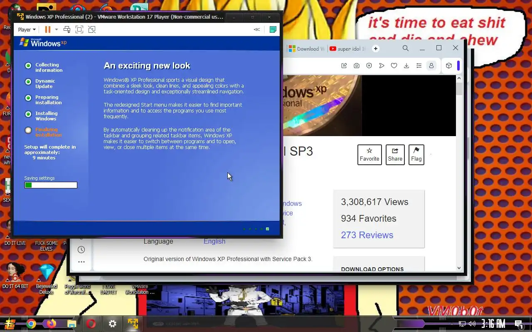Switch to the super idol YouTube tab
532x332 pixels.
[x=348, y=49]
